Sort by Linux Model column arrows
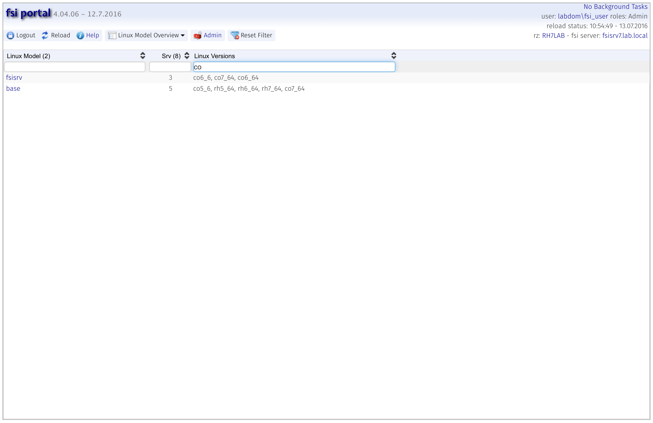653x423 pixels. pyautogui.click(x=143, y=56)
